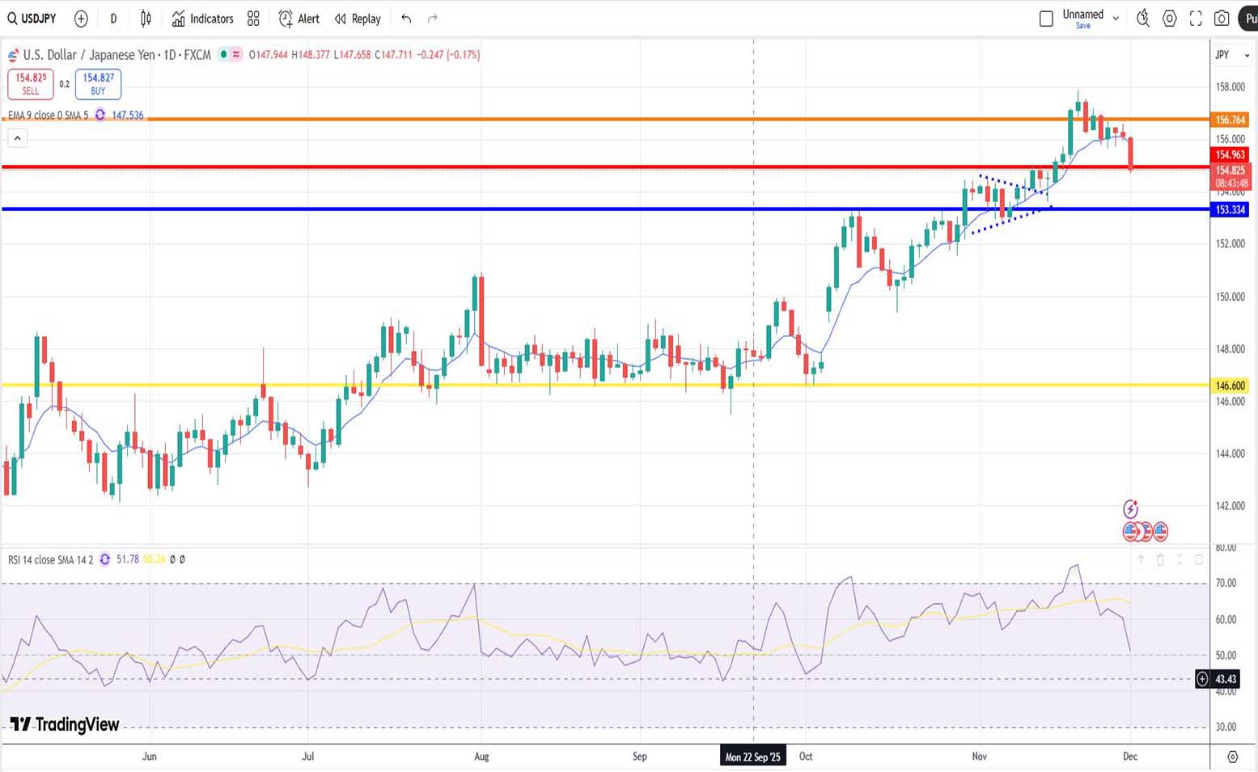1258x772 pixels.
Task: Enter fullscreen mode
Action: [1196, 19]
